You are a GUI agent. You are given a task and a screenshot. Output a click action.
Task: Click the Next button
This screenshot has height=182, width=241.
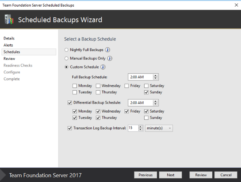pyautogui.click(x=170, y=175)
